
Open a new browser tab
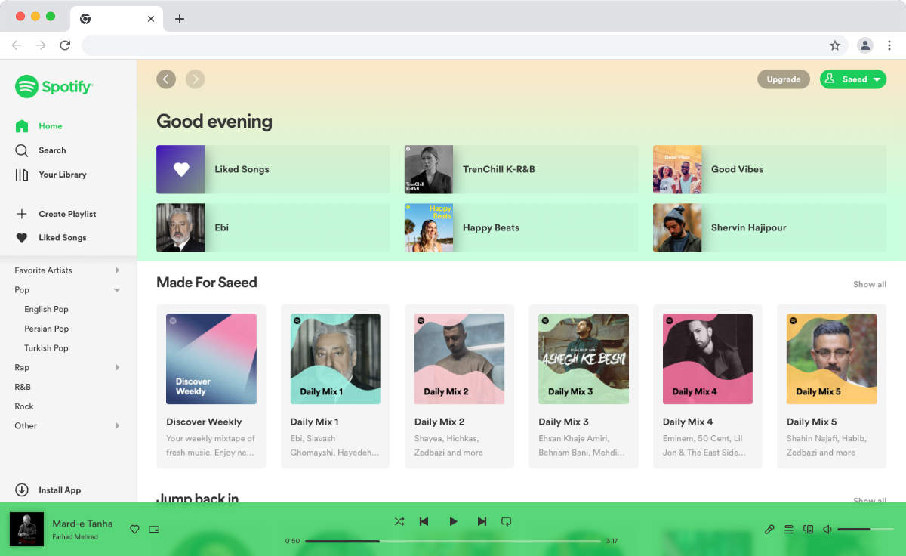[x=179, y=19]
